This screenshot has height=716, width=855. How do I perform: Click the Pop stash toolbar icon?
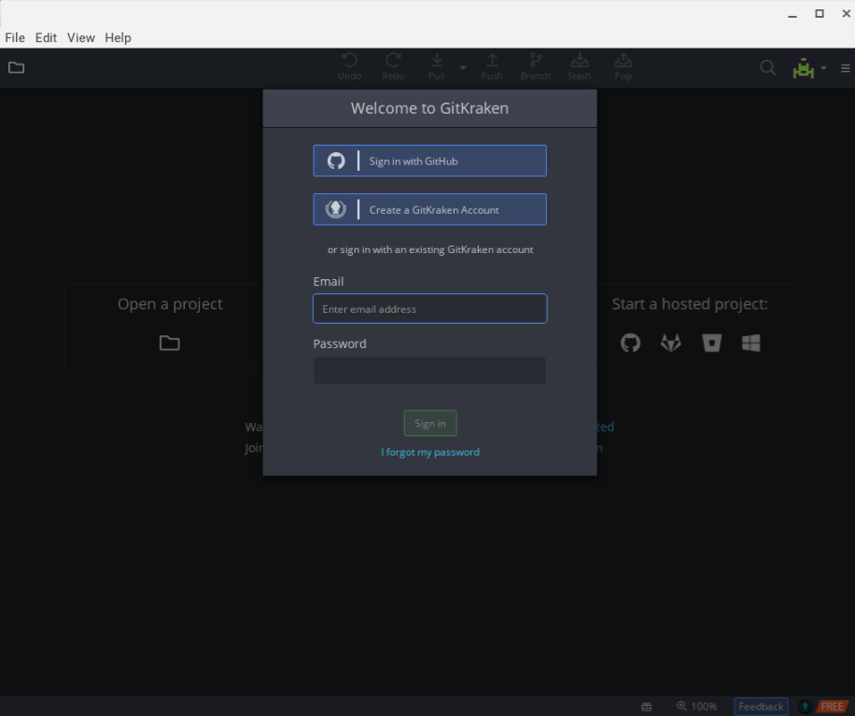click(624, 67)
